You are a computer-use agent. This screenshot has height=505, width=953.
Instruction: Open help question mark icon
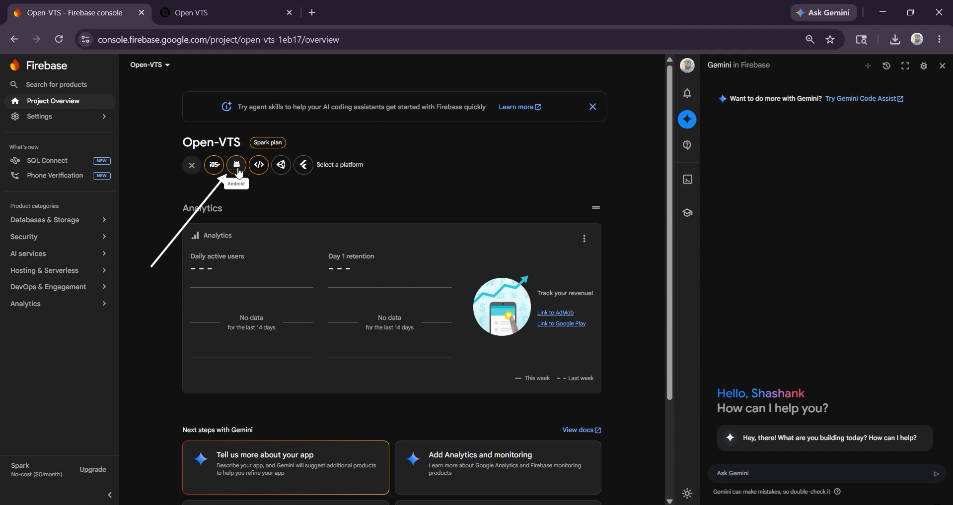(687, 145)
